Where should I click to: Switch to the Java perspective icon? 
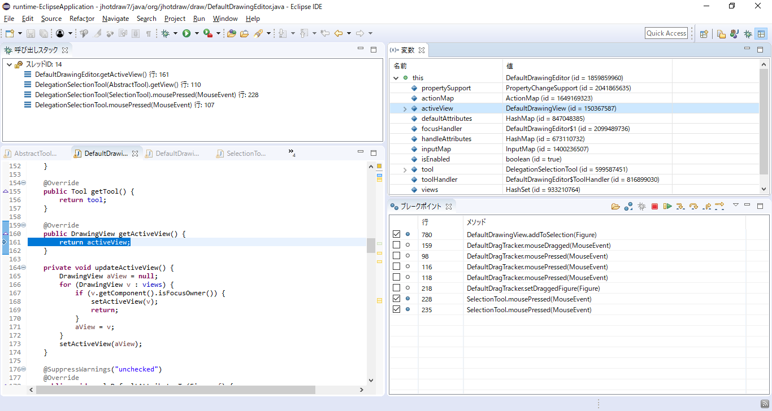pyautogui.click(x=734, y=34)
